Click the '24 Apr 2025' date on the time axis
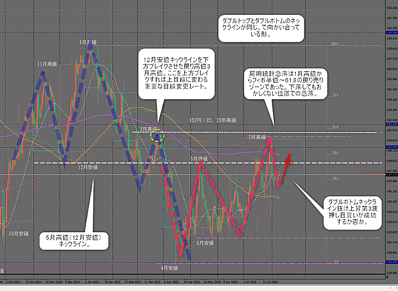Image resolution: width=398 pixels, height=291 pixels. coord(192,282)
